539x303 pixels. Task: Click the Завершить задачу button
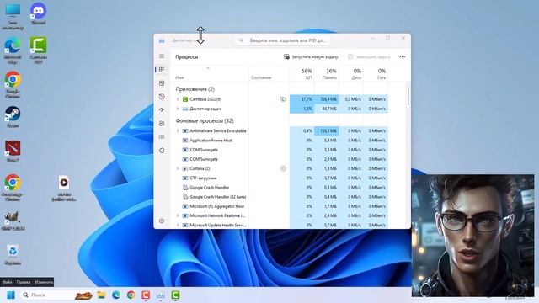pyautogui.click(x=369, y=56)
